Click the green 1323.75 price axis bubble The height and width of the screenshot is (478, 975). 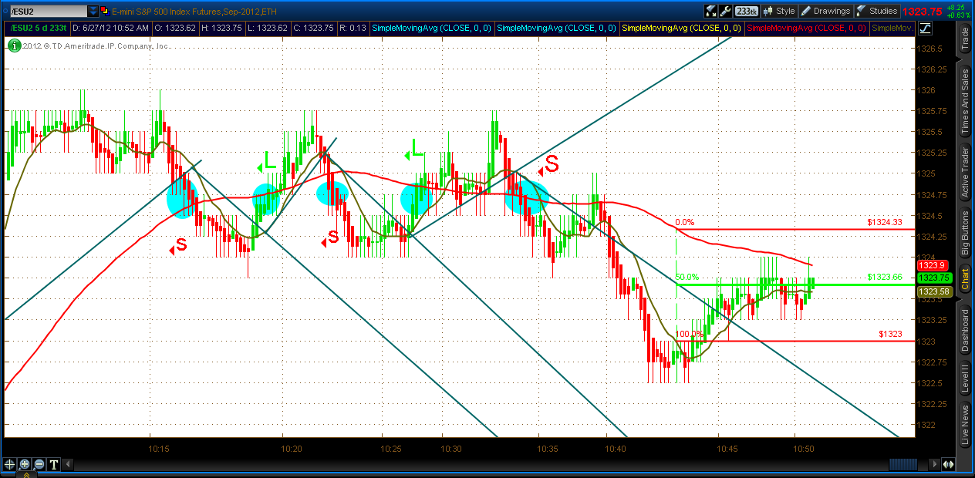(x=934, y=278)
